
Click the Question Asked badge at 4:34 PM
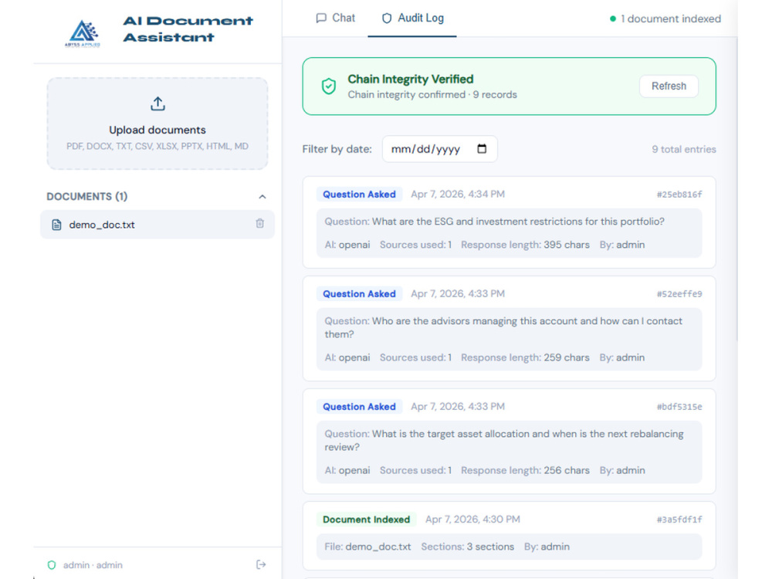click(359, 194)
